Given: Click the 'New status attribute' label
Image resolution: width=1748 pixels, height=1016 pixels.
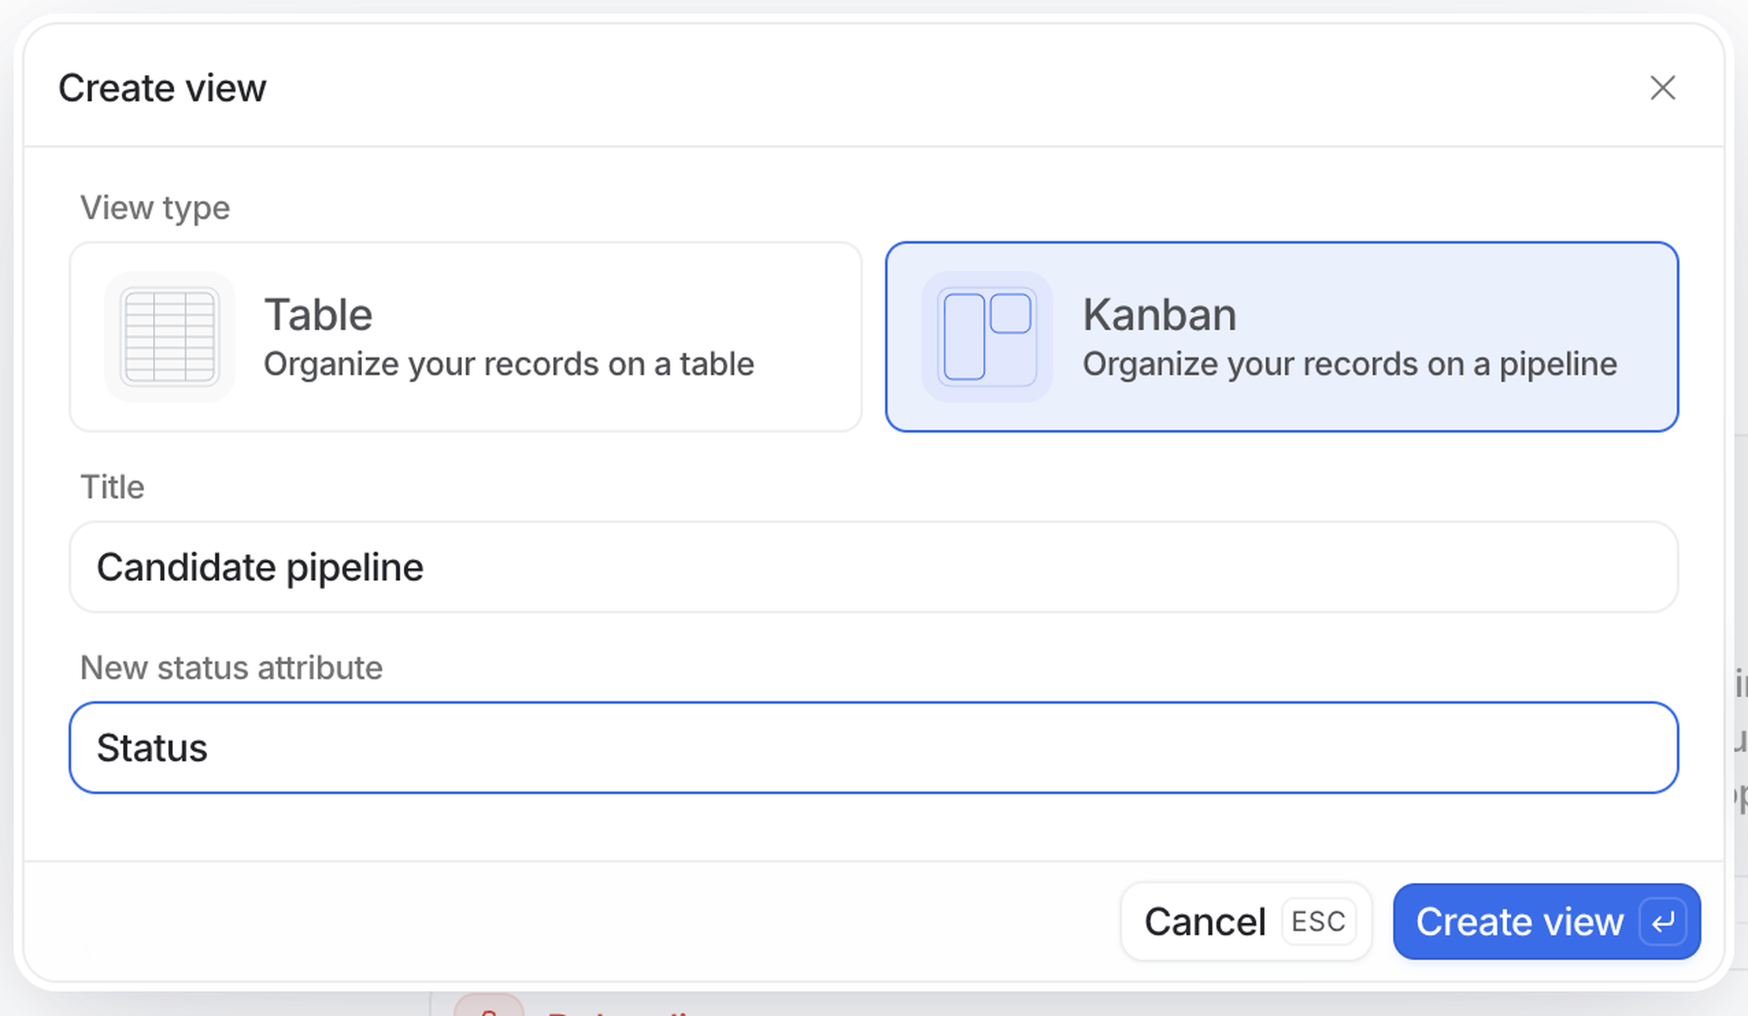Looking at the screenshot, I should (231, 668).
